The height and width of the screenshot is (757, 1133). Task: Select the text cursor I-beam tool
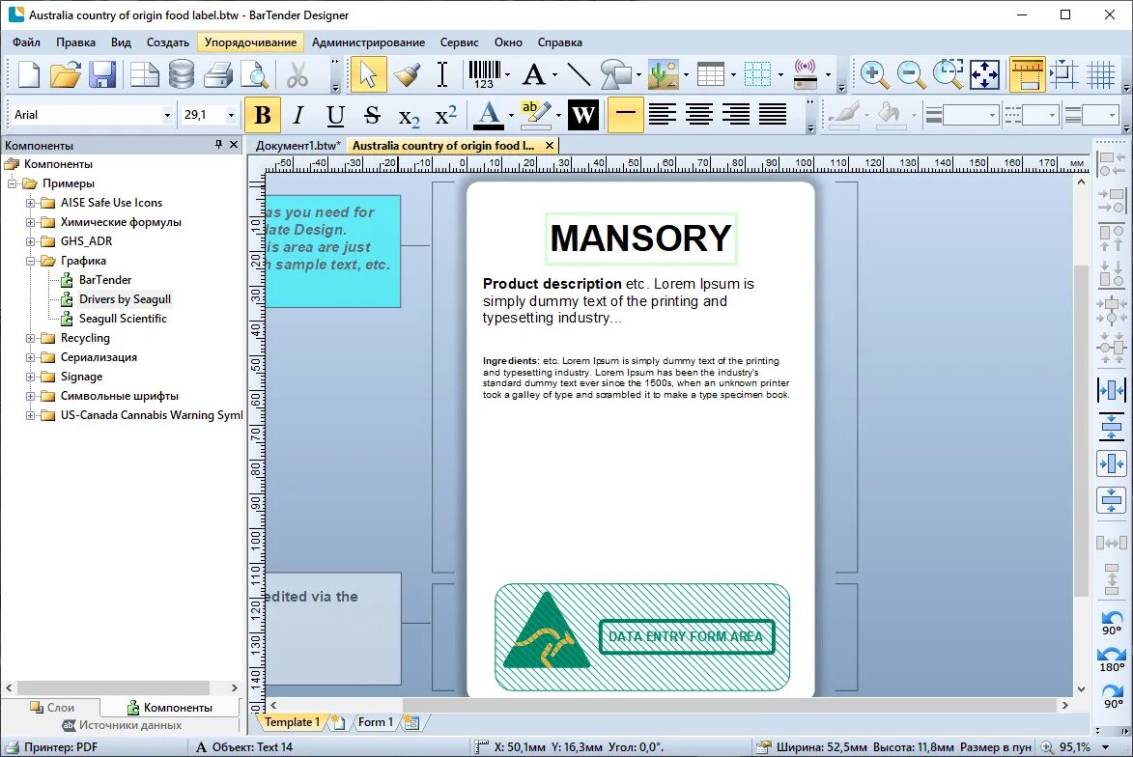pos(442,74)
